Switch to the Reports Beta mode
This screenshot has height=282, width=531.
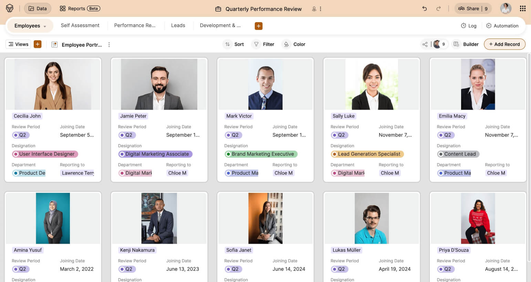coord(80,9)
